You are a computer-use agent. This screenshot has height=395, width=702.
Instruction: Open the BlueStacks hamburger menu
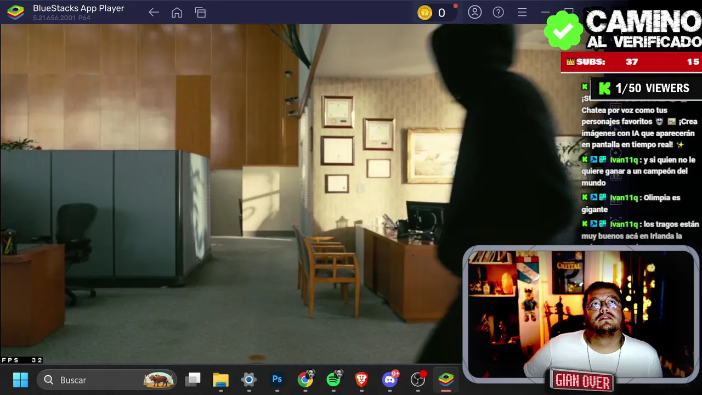tap(522, 12)
